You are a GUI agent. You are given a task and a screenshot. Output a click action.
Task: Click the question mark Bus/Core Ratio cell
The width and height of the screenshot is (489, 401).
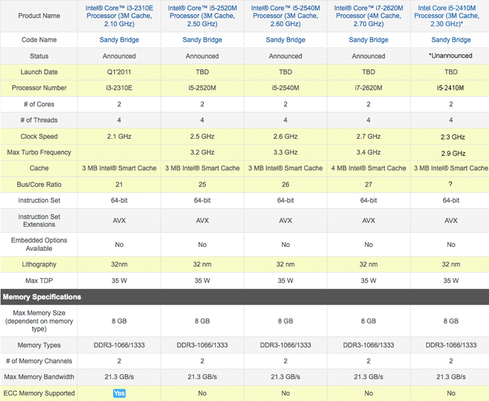click(x=450, y=184)
